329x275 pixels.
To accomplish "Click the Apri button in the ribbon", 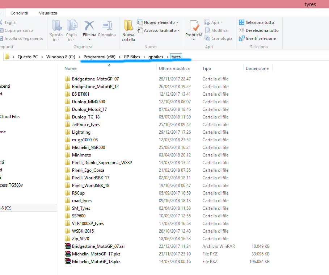I will click(x=214, y=22).
